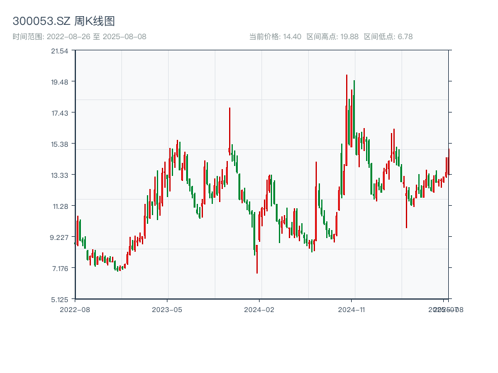Click the period low label 区间低点: 6.78
Viewport: 498px width, 373px height.
(388, 37)
